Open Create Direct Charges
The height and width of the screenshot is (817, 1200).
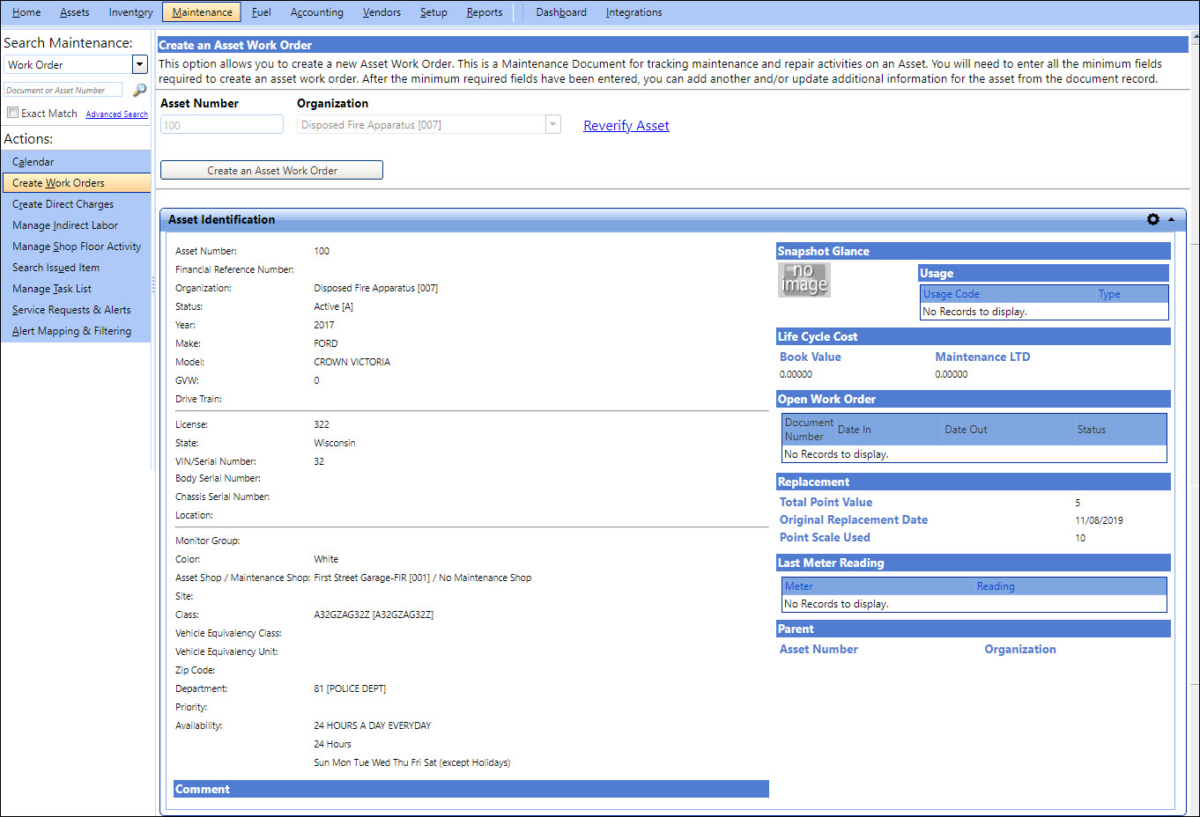click(x=76, y=204)
